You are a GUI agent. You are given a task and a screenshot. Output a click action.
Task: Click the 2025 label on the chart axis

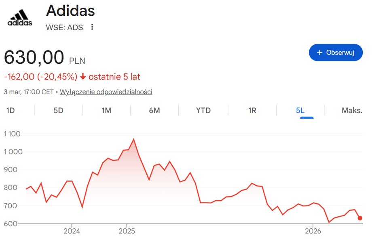tap(128, 231)
